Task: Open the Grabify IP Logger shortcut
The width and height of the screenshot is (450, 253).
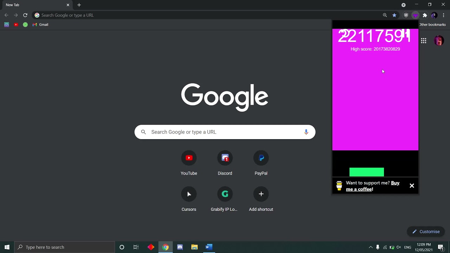Action: [225, 200]
